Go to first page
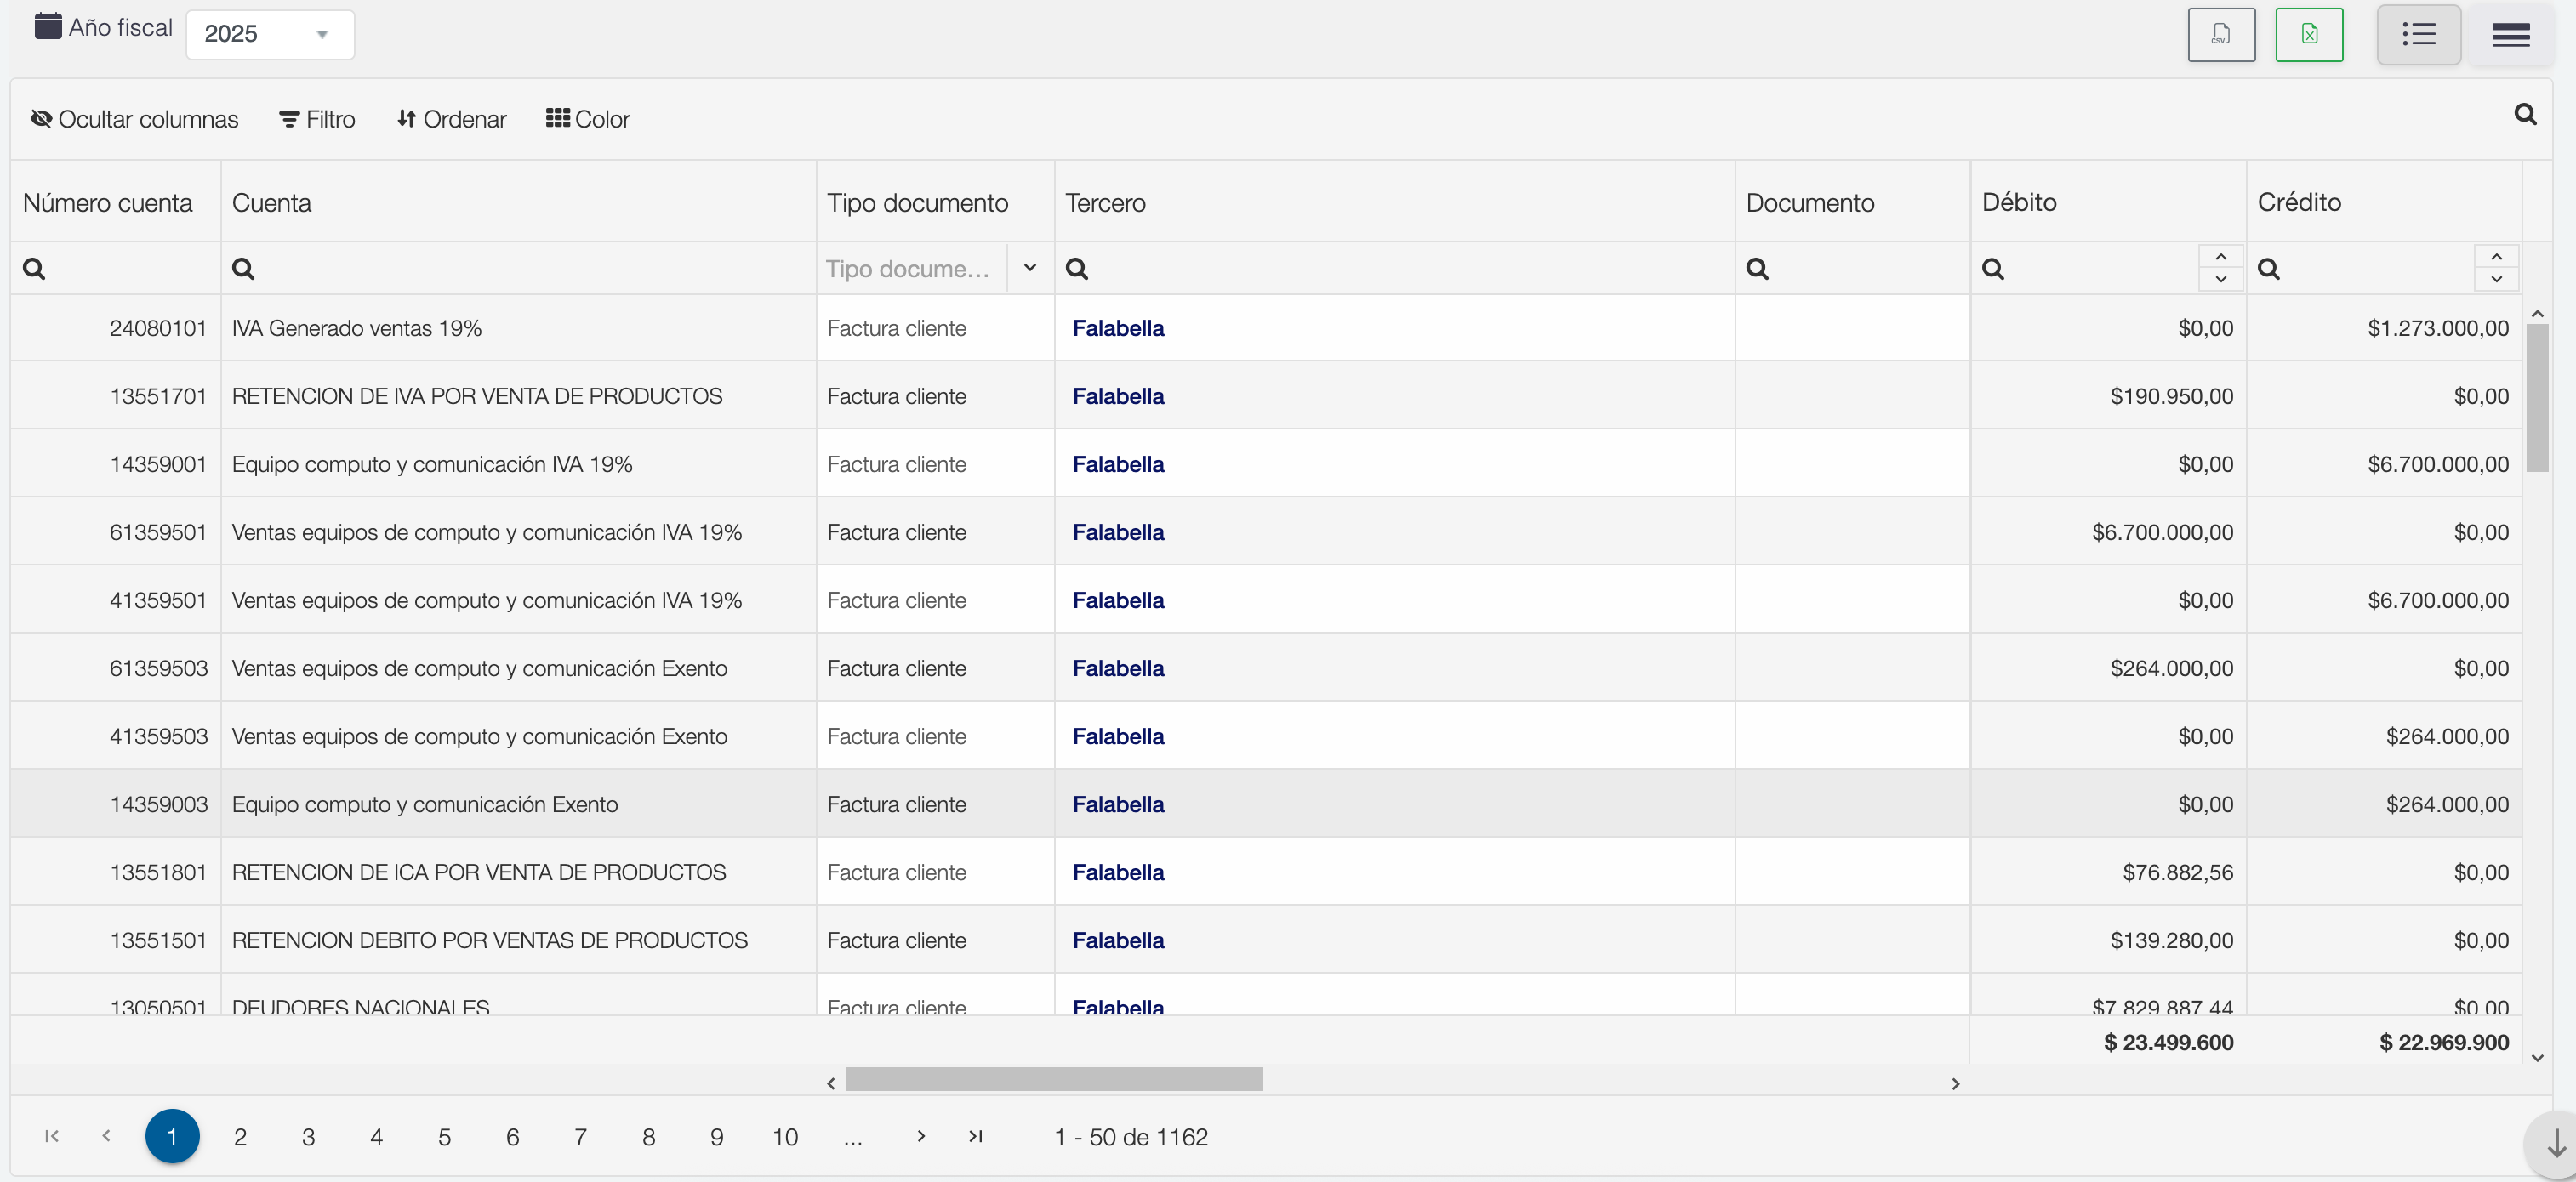Viewport: 2576px width, 1182px height. 52,1136
